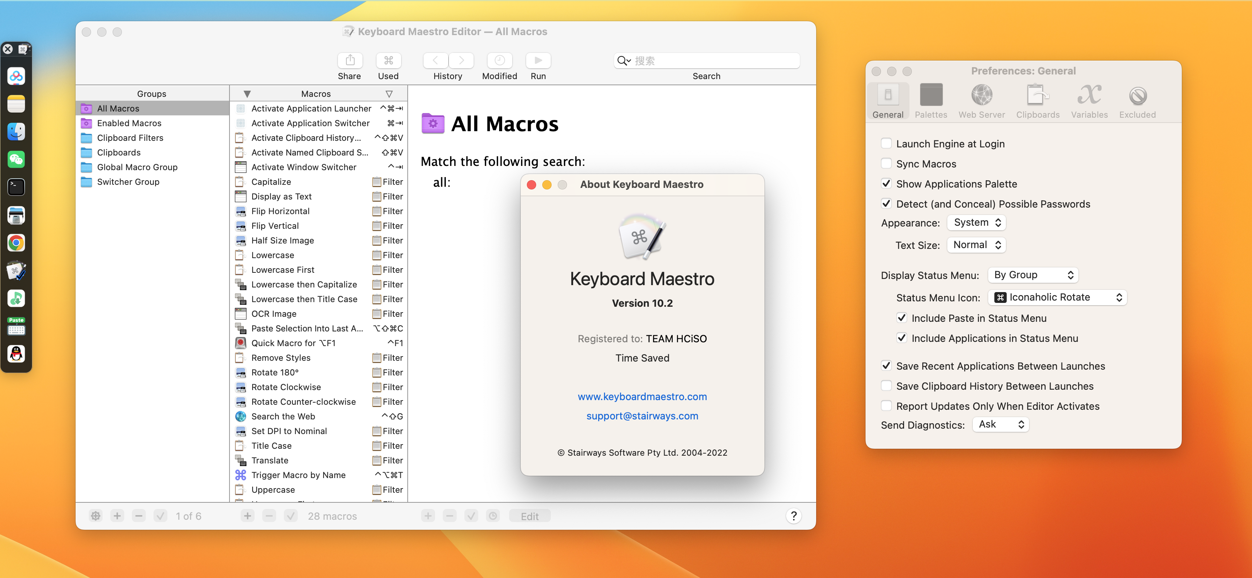This screenshot has width=1252, height=578.
Task: Add a new group with plus icon
Action: 117,516
